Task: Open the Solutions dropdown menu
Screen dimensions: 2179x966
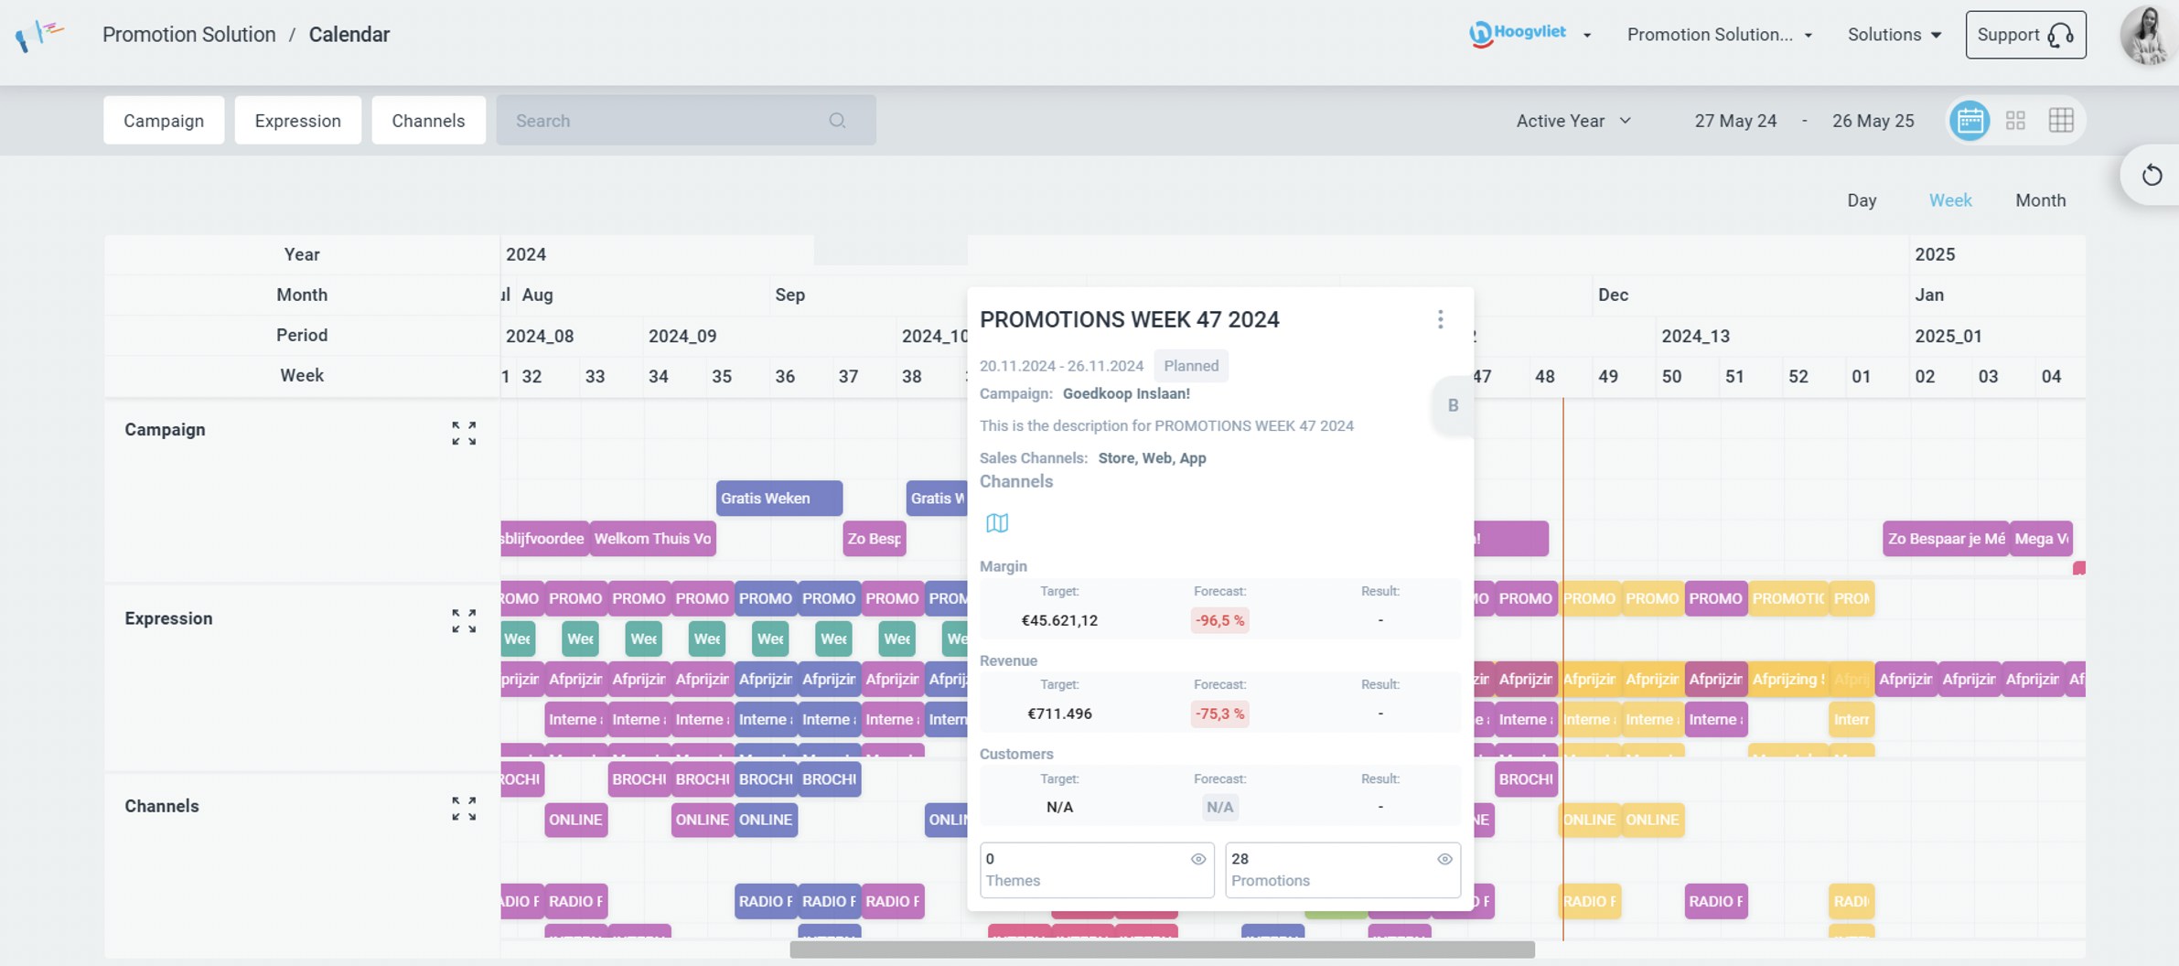Action: (1892, 34)
